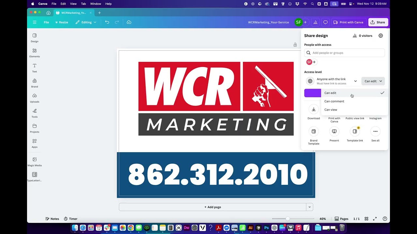Open the analytics chart icon
The height and width of the screenshot is (234, 417).
coord(315,22)
